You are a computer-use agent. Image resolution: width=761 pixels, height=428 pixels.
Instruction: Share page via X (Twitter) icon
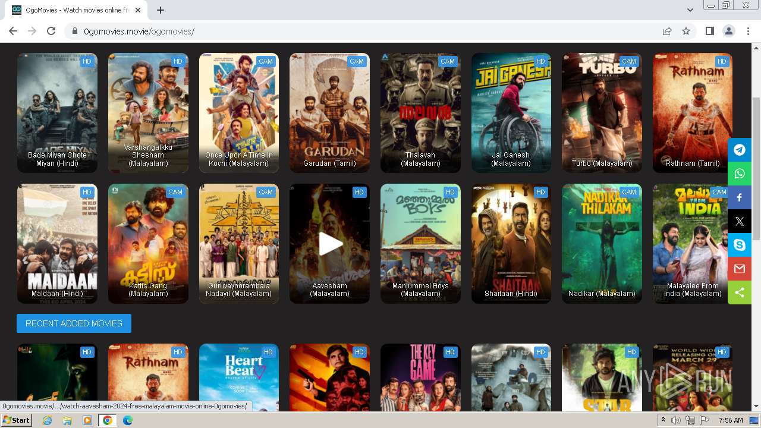(x=740, y=221)
